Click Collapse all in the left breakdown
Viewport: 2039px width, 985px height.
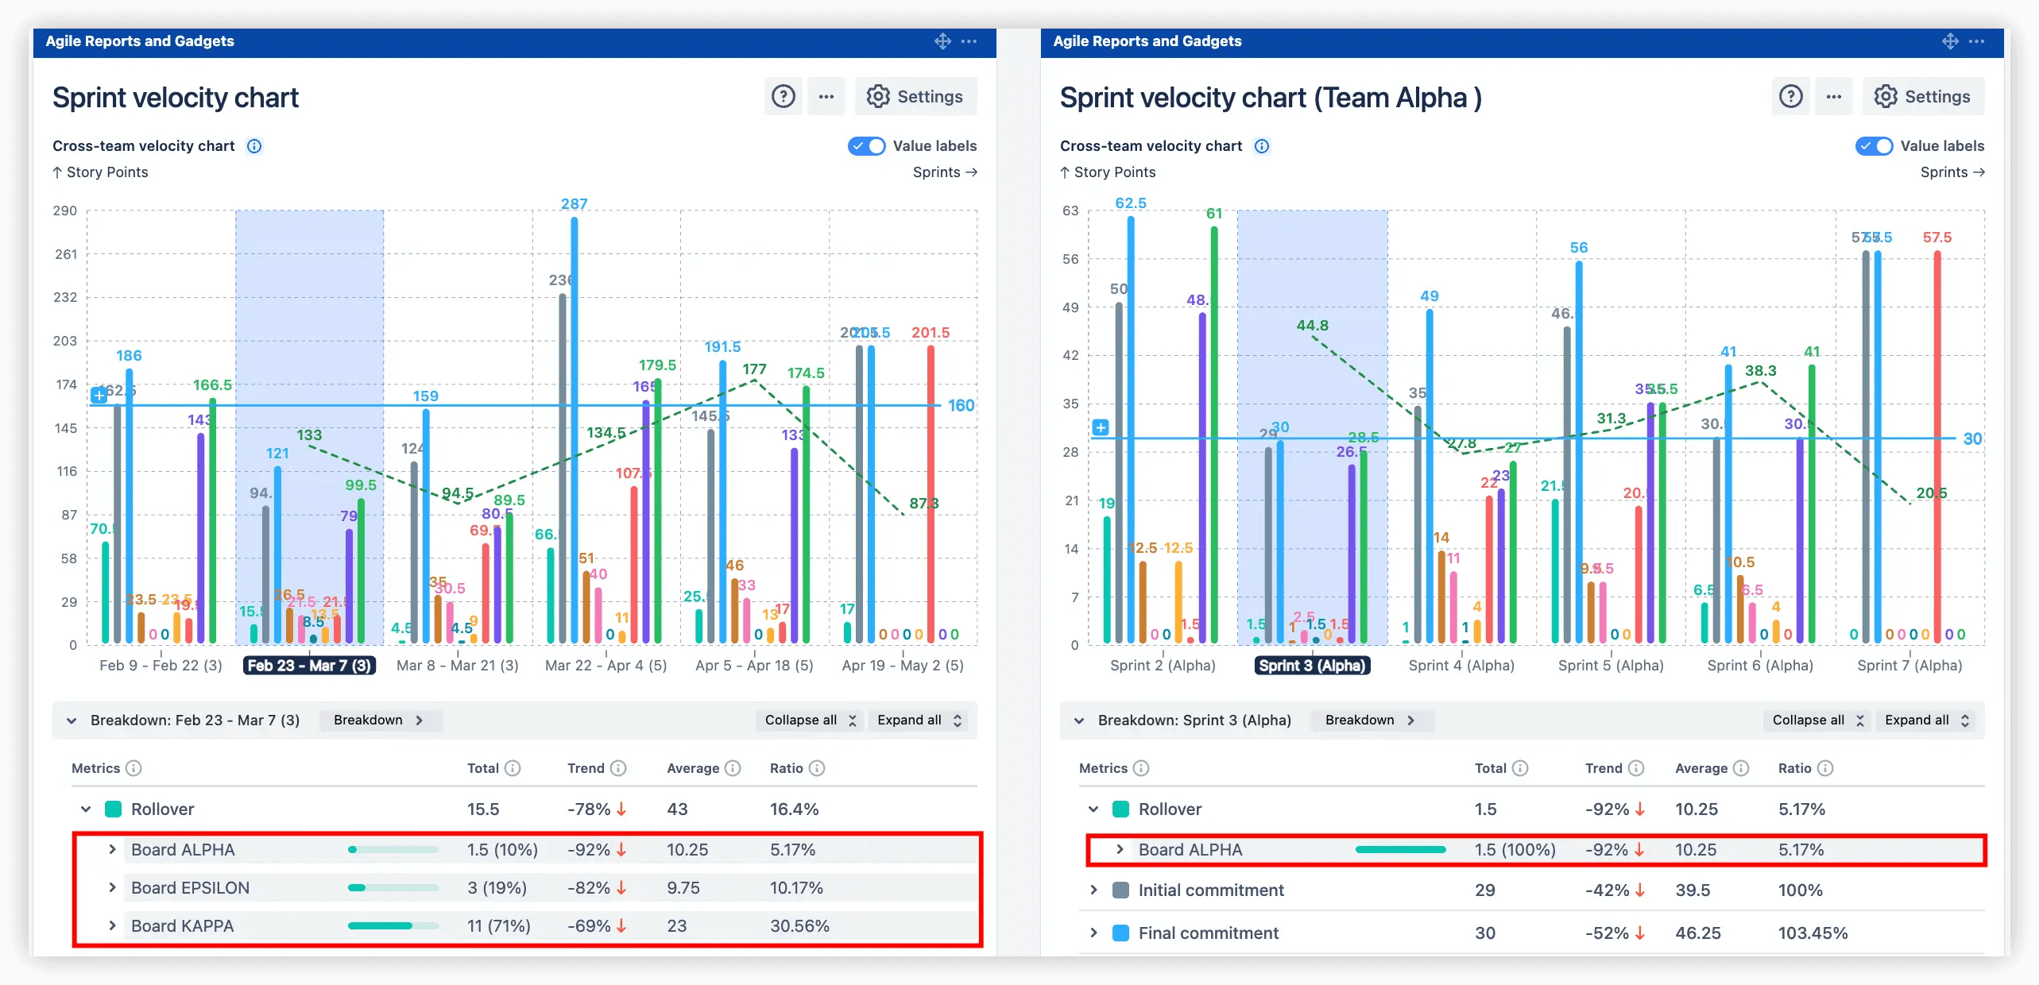809,720
